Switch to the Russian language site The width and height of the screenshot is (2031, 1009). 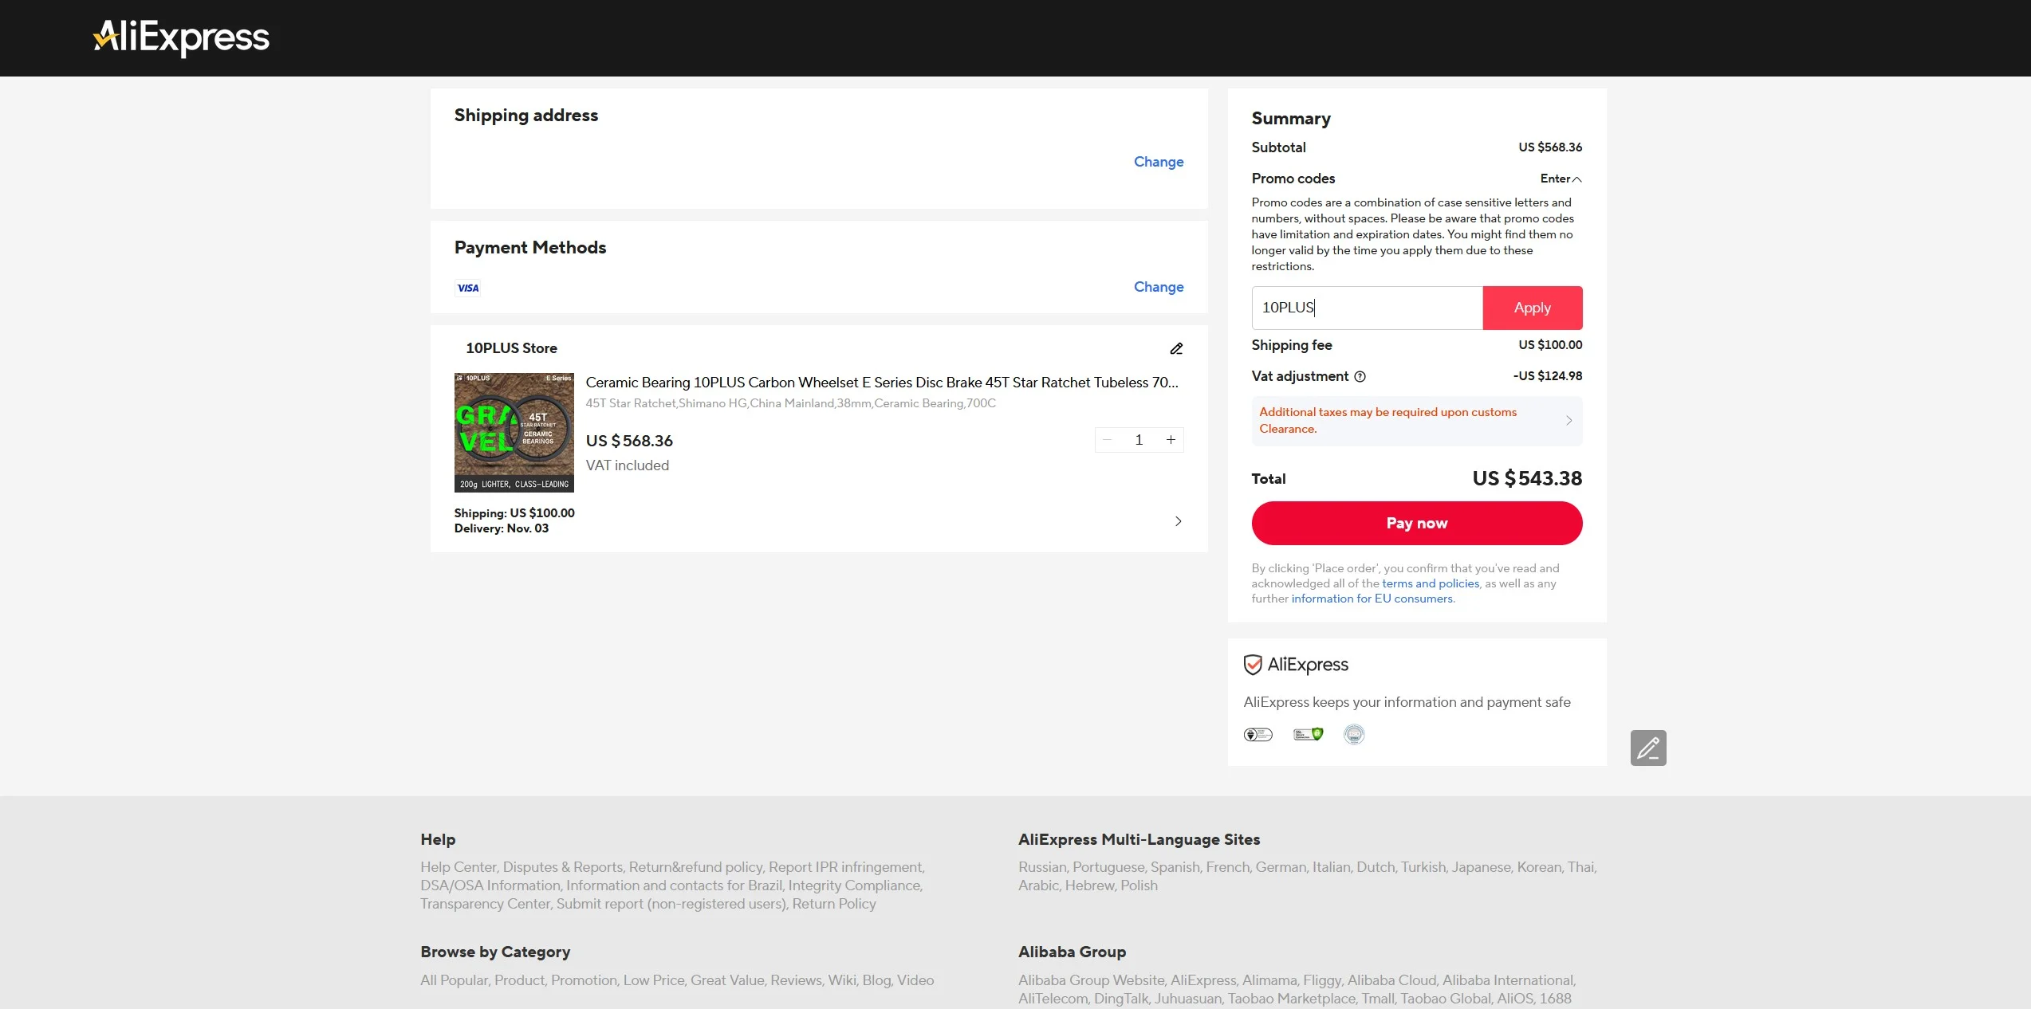1042,867
